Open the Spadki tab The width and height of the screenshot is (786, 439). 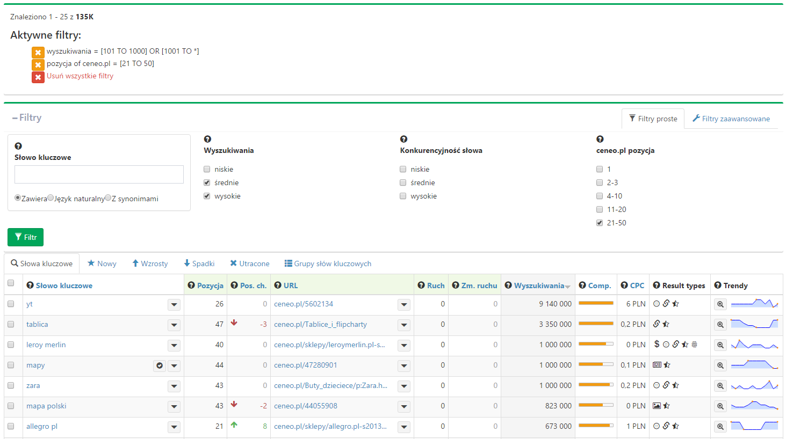coord(199,264)
